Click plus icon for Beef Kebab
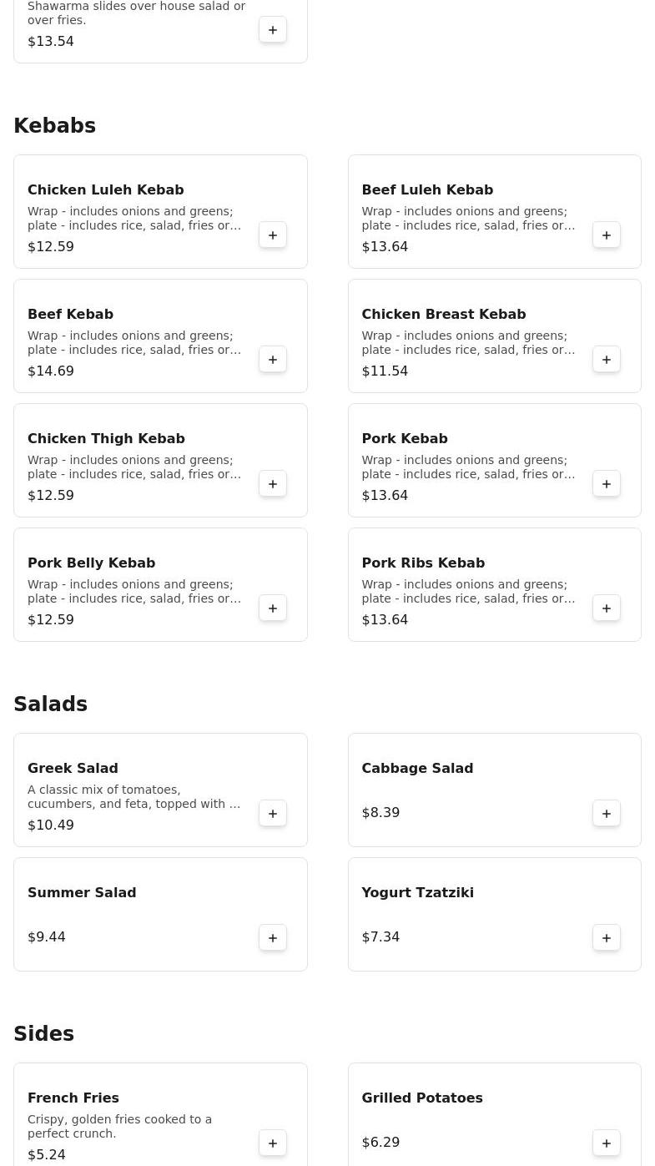655x1166 pixels. (273, 360)
